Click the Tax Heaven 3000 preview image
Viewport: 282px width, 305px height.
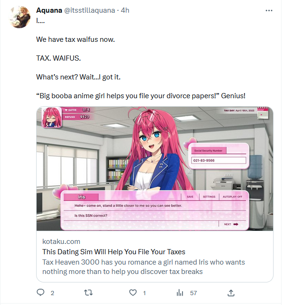click(x=154, y=168)
